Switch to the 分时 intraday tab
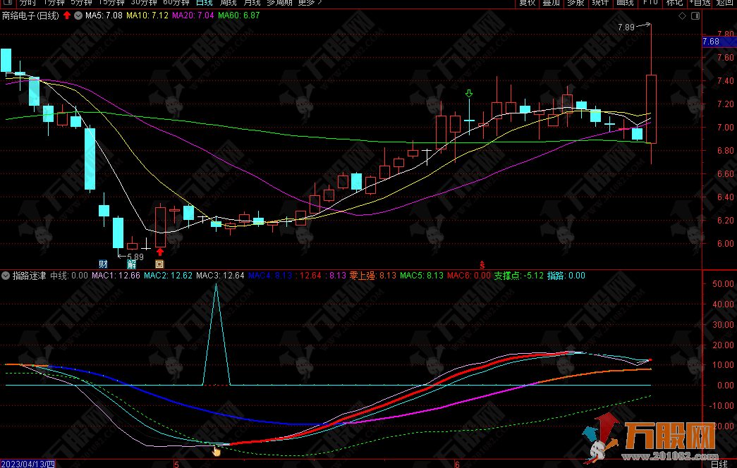 [x=28, y=2]
